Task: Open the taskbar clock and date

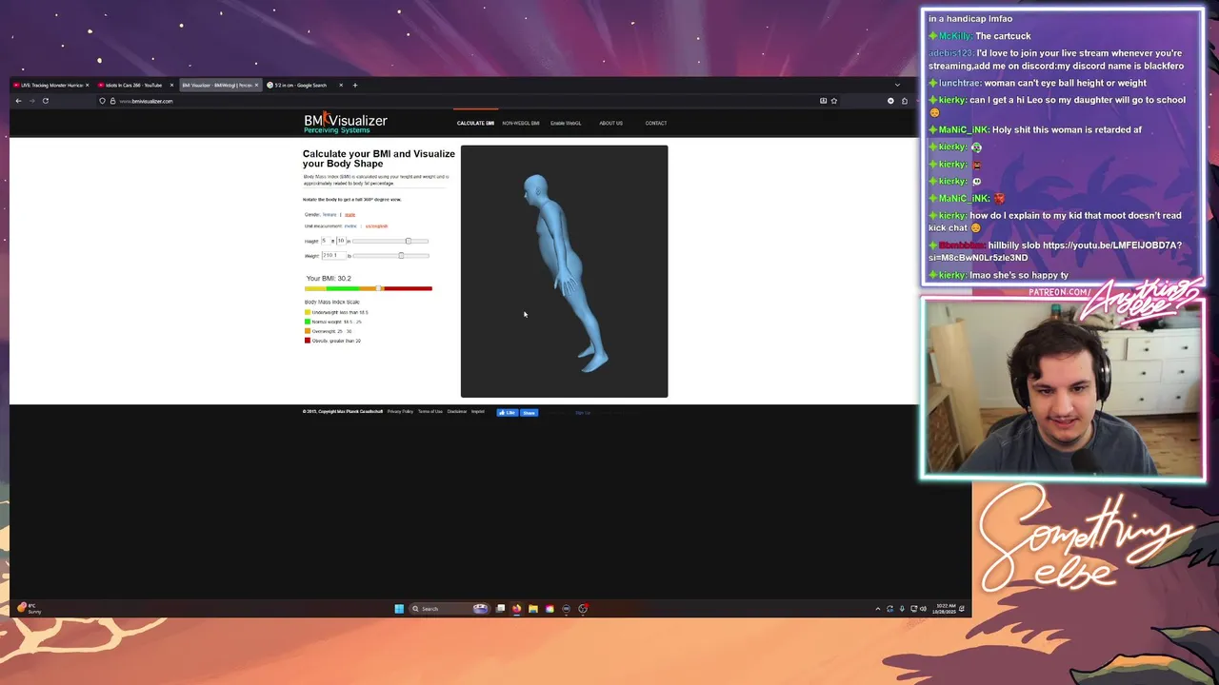Action: 946,608
